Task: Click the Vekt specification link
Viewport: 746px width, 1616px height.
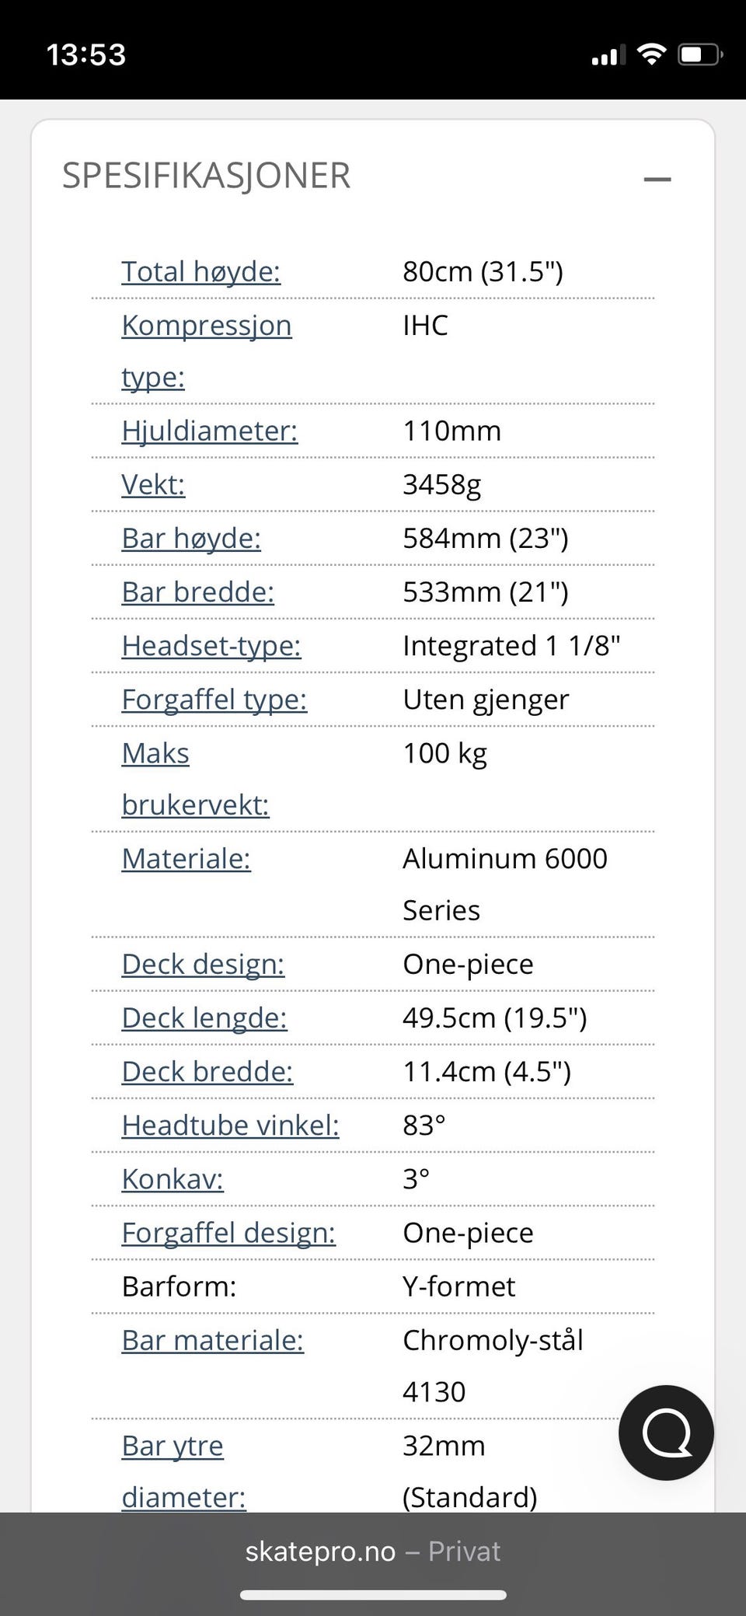Action: click(153, 484)
